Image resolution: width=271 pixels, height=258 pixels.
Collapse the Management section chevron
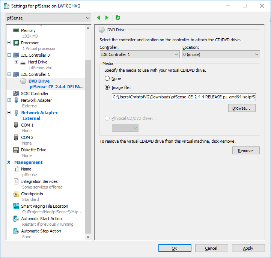pyautogui.click(x=9, y=162)
